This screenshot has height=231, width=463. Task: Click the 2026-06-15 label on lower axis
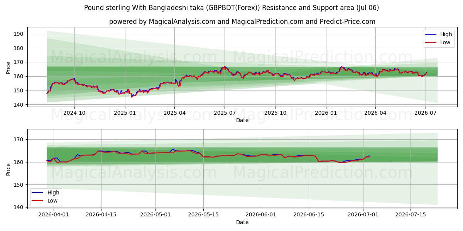(x=309, y=215)
